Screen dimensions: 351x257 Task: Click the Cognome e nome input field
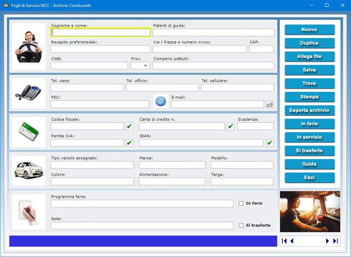click(x=101, y=33)
